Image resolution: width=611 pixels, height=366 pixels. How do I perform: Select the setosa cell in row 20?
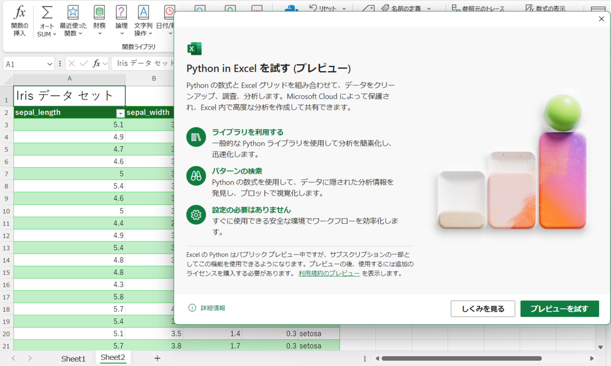point(319,333)
